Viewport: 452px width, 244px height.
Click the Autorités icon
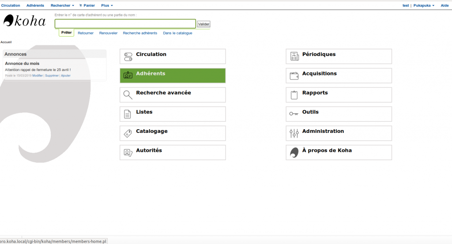(x=128, y=153)
